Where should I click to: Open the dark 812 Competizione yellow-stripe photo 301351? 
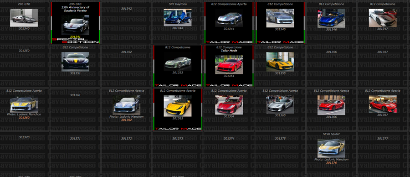(75, 62)
